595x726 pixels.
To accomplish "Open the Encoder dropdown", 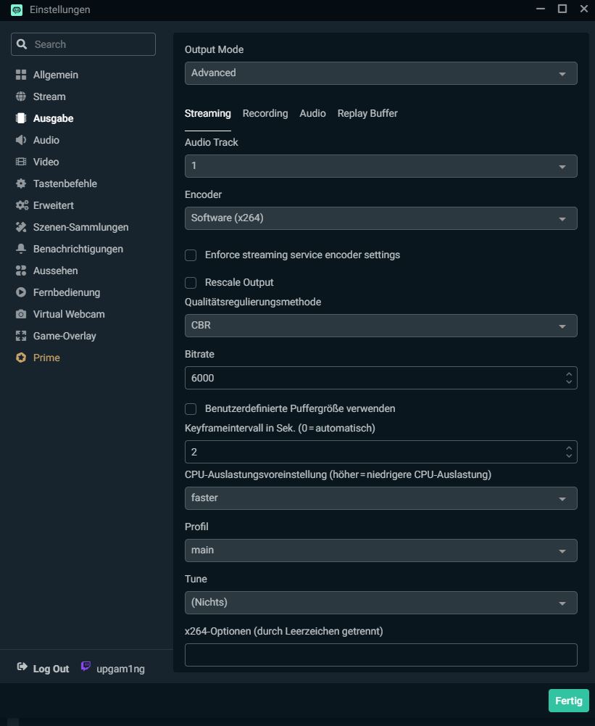I will [x=380, y=218].
